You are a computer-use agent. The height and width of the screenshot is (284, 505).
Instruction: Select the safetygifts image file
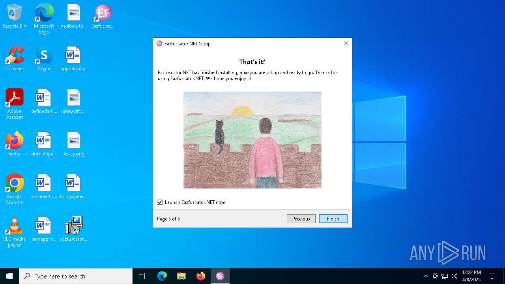pyautogui.click(x=73, y=101)
